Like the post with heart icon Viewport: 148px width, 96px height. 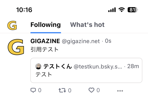[x=91, y=90]
